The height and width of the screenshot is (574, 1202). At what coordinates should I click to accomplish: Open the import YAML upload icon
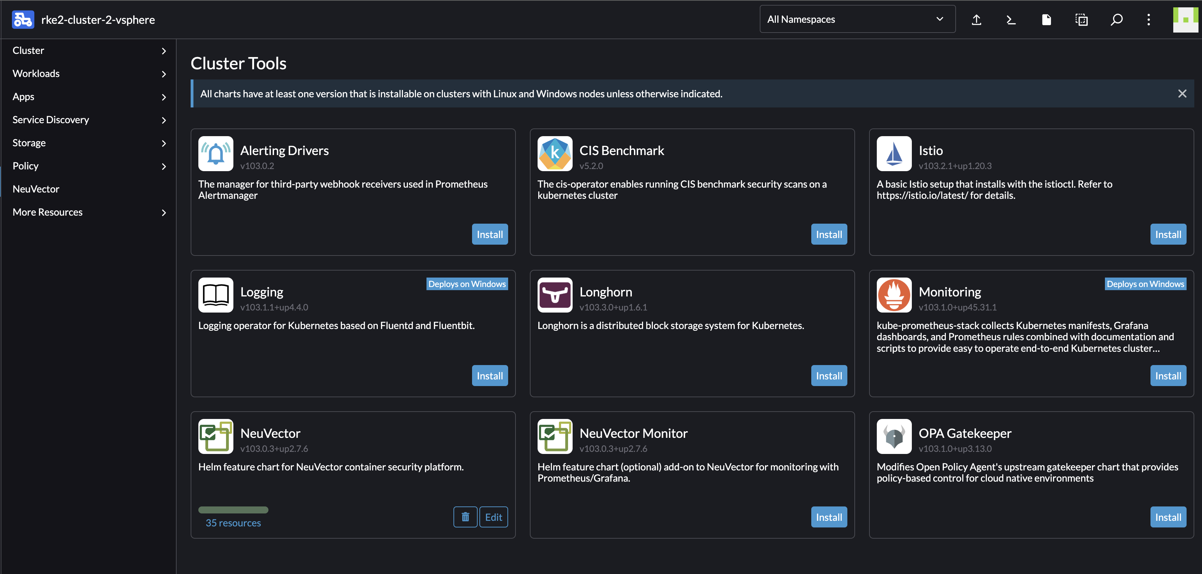[x=976, y=20]
